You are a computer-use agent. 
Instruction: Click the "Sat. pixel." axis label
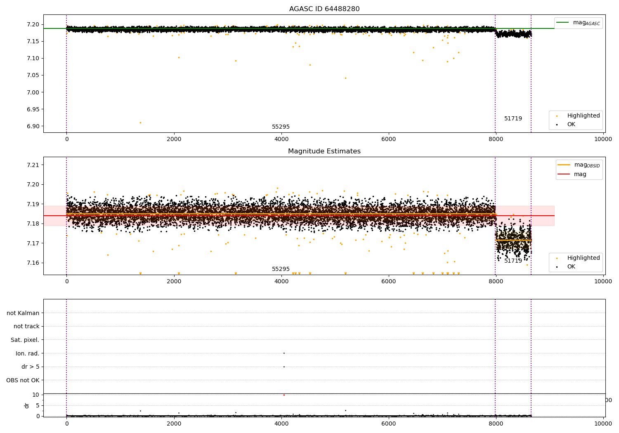[25, 340]
